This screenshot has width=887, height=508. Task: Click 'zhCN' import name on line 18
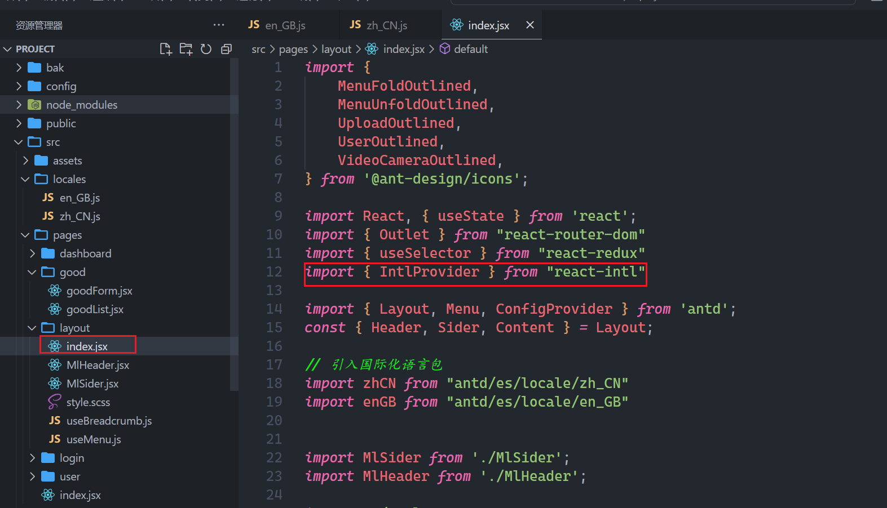click(x=379, y=384)
